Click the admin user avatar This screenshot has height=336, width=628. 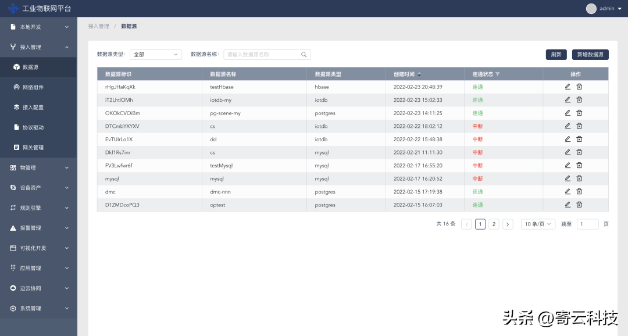591,8
